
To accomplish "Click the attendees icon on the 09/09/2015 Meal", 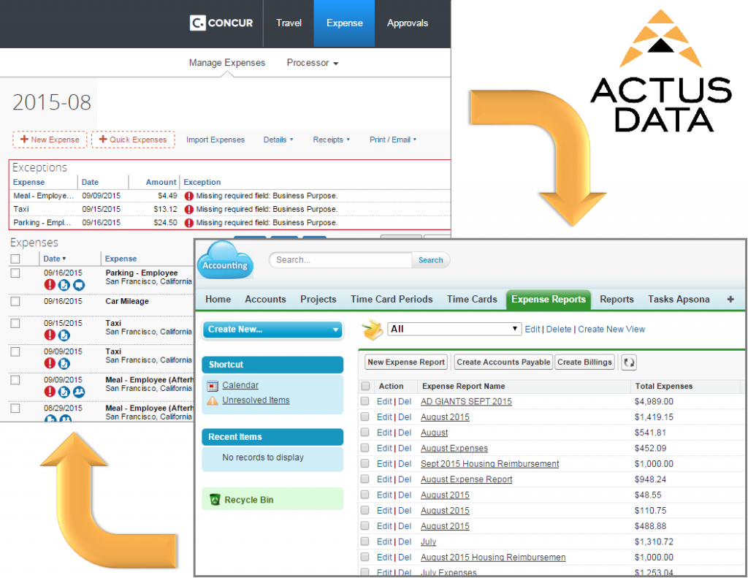I will coord(80,391).
